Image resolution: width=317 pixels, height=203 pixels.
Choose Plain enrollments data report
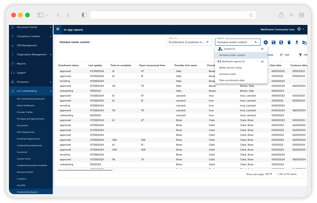[232, 80]
